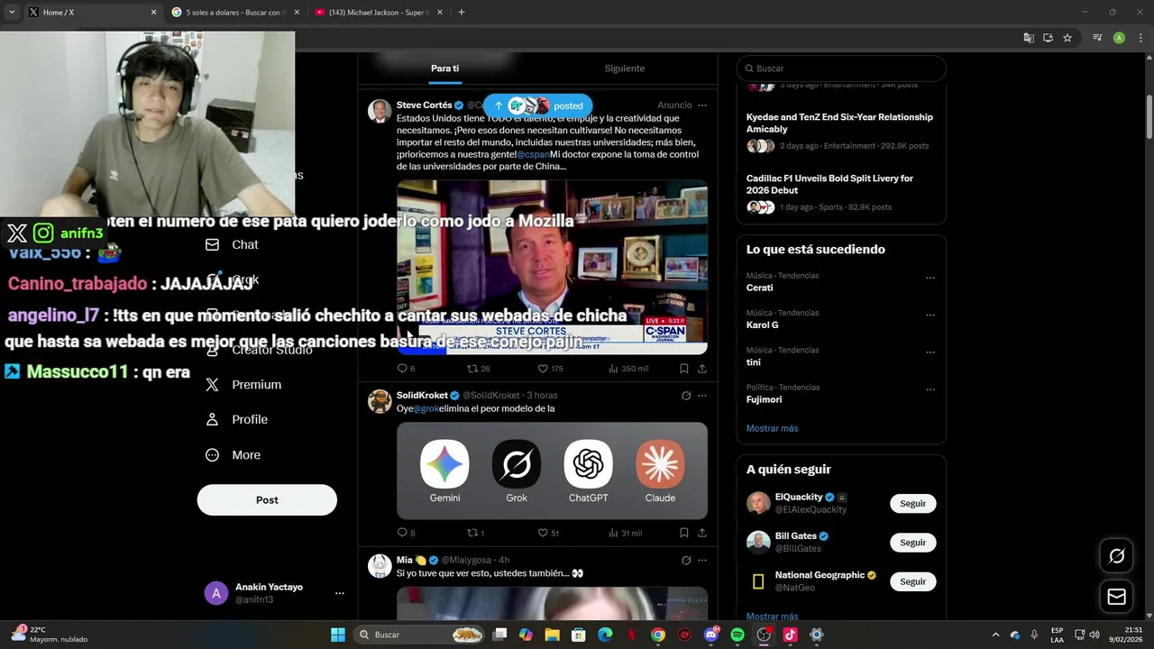Open More in the X sidebar
Screen dimensions: 1154x649
coord(234,455)
